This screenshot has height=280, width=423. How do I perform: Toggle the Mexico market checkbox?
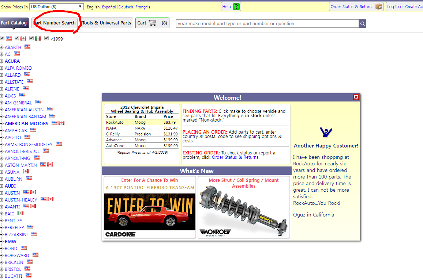pos(31,38)
